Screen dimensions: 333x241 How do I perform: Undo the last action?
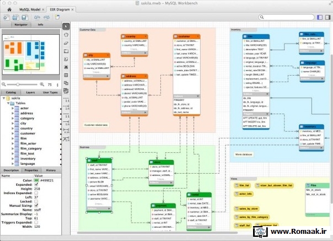coord(37,17)
